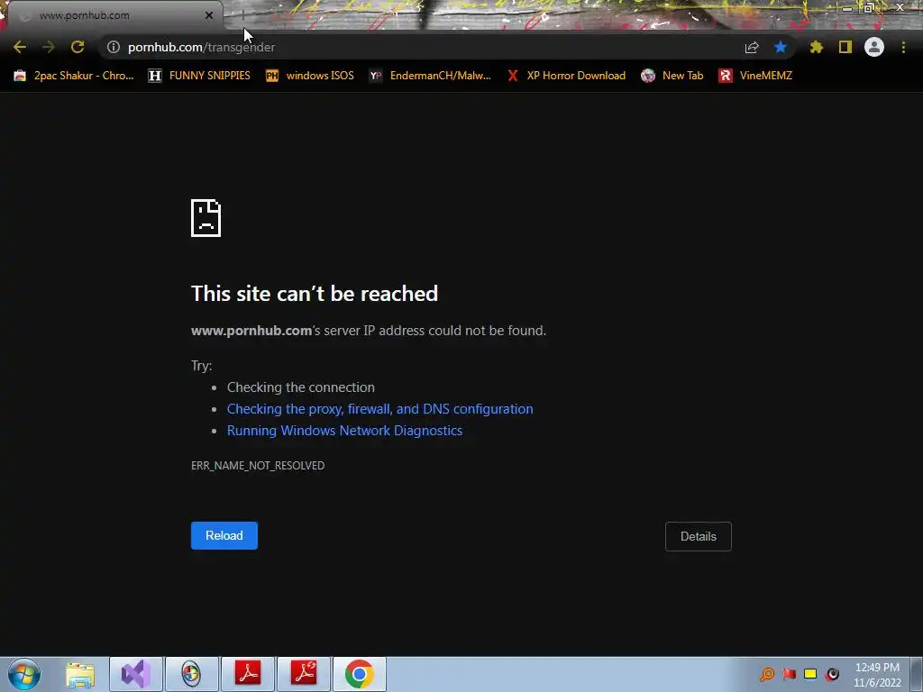923x692 pixels.
Task: Open the windows ISOS bookmark
Action: tap(310, 76)
